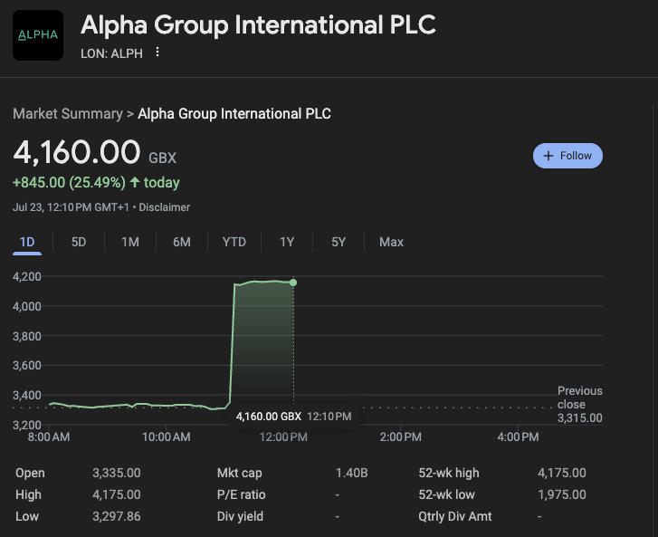Click the Alpha company logo
The width and height of the screenshot is (658, 537).
coord(38,35)
